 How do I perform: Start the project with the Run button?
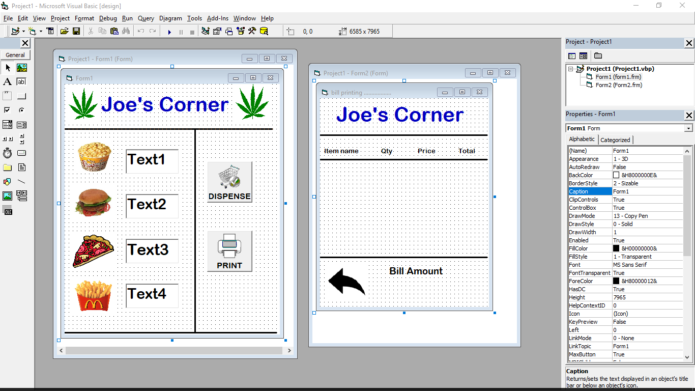tap(169, 31)
